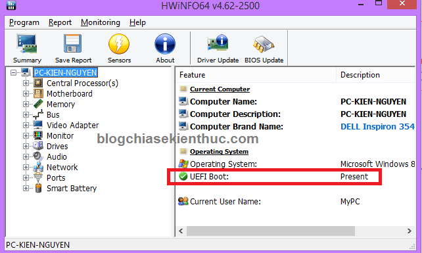Image resolution: width=422 pixels, height=253 pixels.
Task: Select the Video Adapter tree label
Action: point(73,125)
